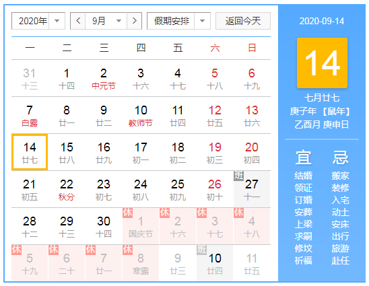Select September 10 教师节 date

pos(141,115)
